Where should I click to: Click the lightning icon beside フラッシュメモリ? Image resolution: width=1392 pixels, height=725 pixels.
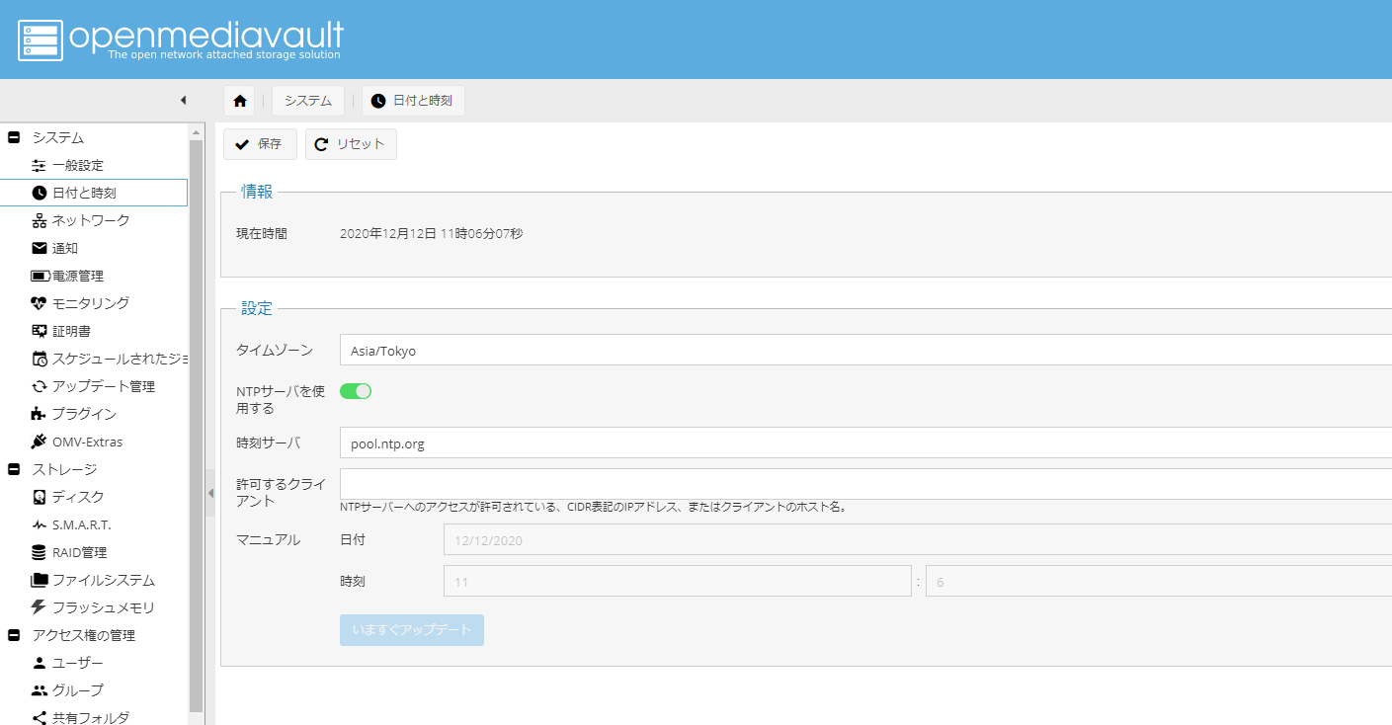(x=40, y=607)
